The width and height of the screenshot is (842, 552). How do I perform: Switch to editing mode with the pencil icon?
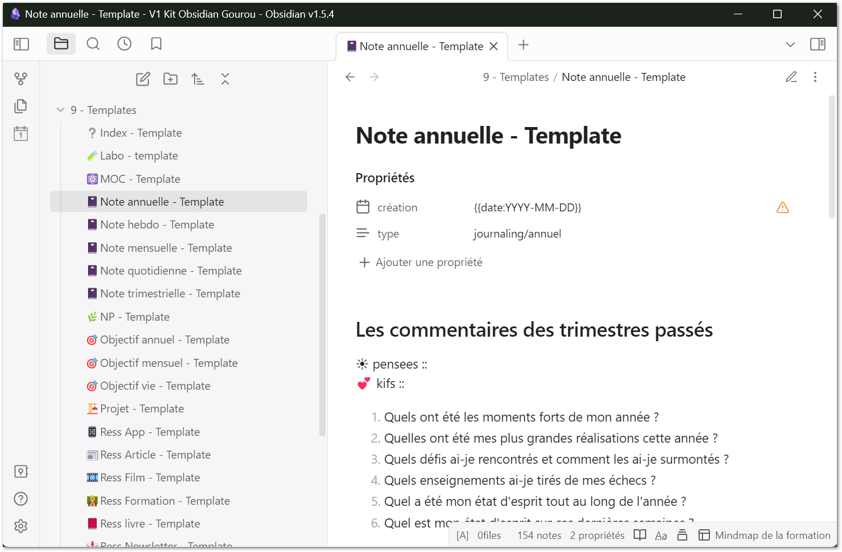click(791, 77)
